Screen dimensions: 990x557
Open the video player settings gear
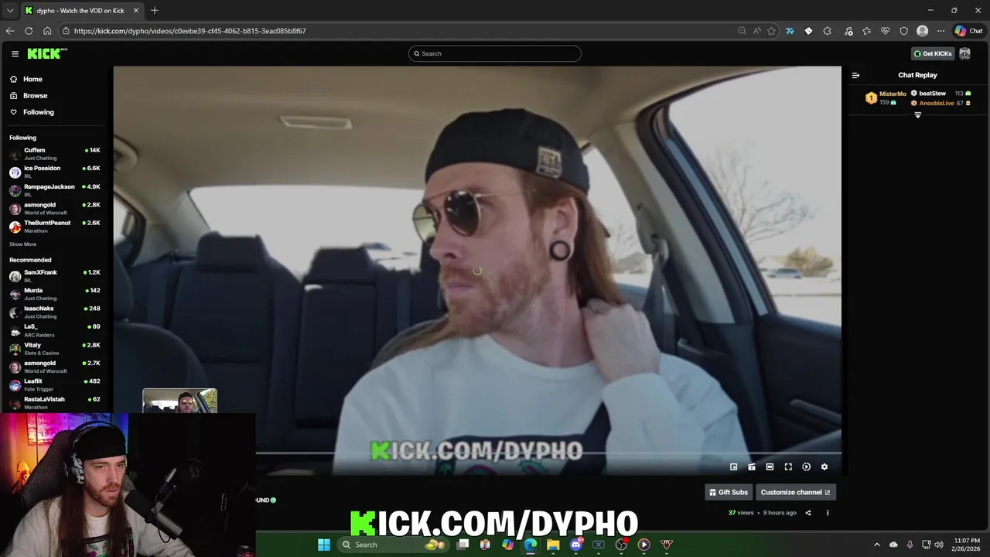824,466
